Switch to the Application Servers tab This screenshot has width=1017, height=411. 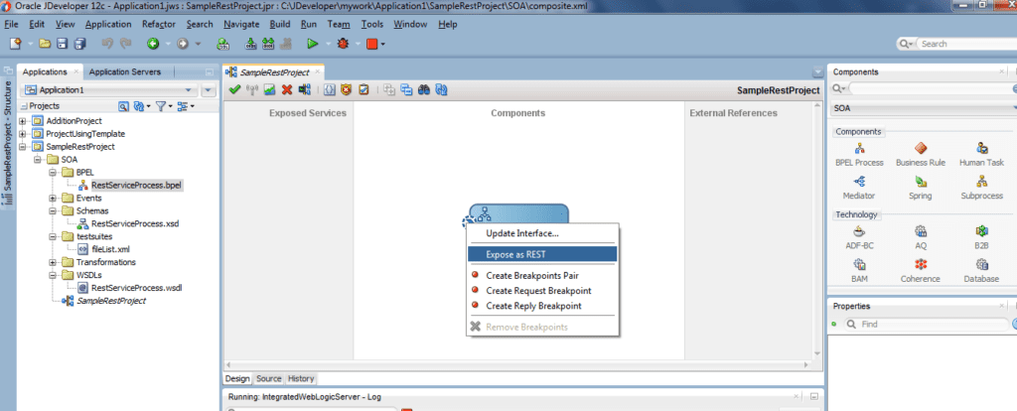(124, 71)
